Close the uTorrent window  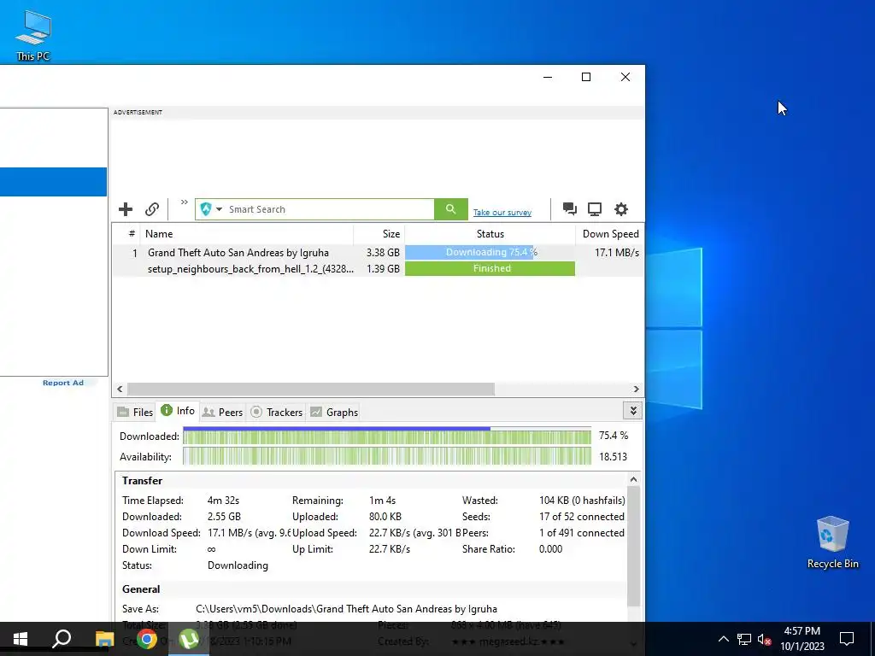pyautogui.click(x=625, y=77)
